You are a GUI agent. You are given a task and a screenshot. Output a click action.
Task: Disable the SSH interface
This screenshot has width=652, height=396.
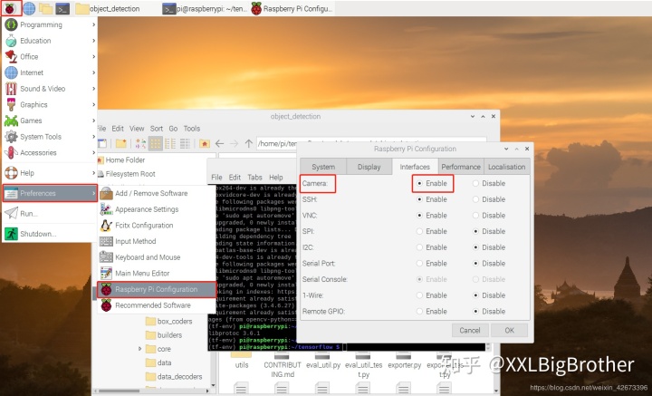pos(475,199)
